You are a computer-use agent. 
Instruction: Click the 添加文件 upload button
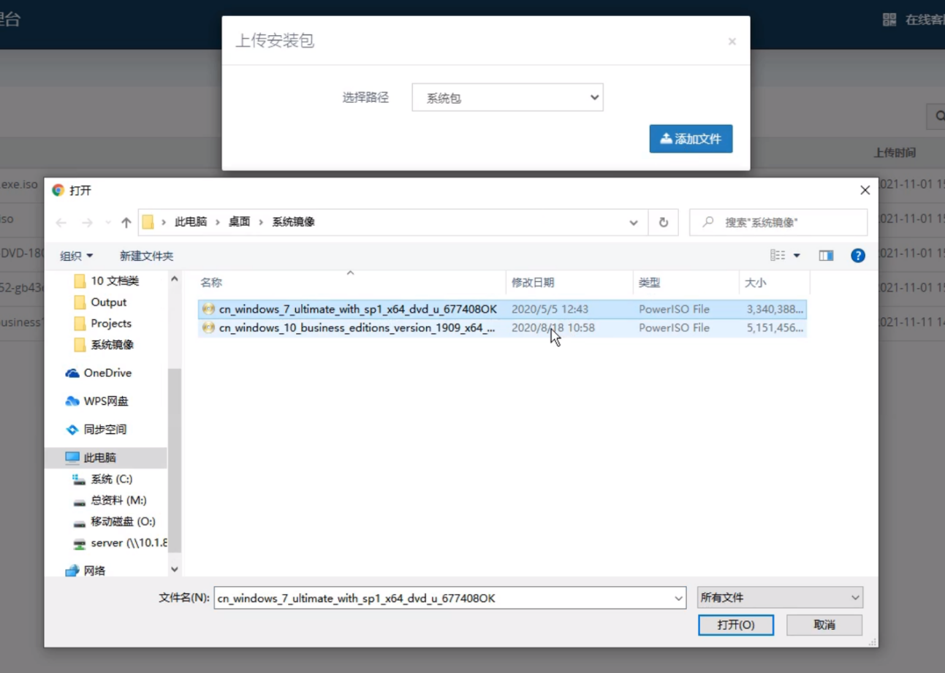point(691,139)
